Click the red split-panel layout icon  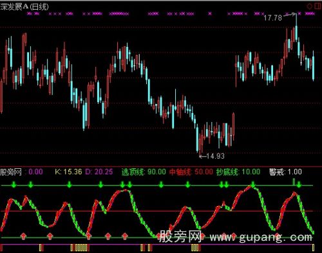(x=317, y=6)
